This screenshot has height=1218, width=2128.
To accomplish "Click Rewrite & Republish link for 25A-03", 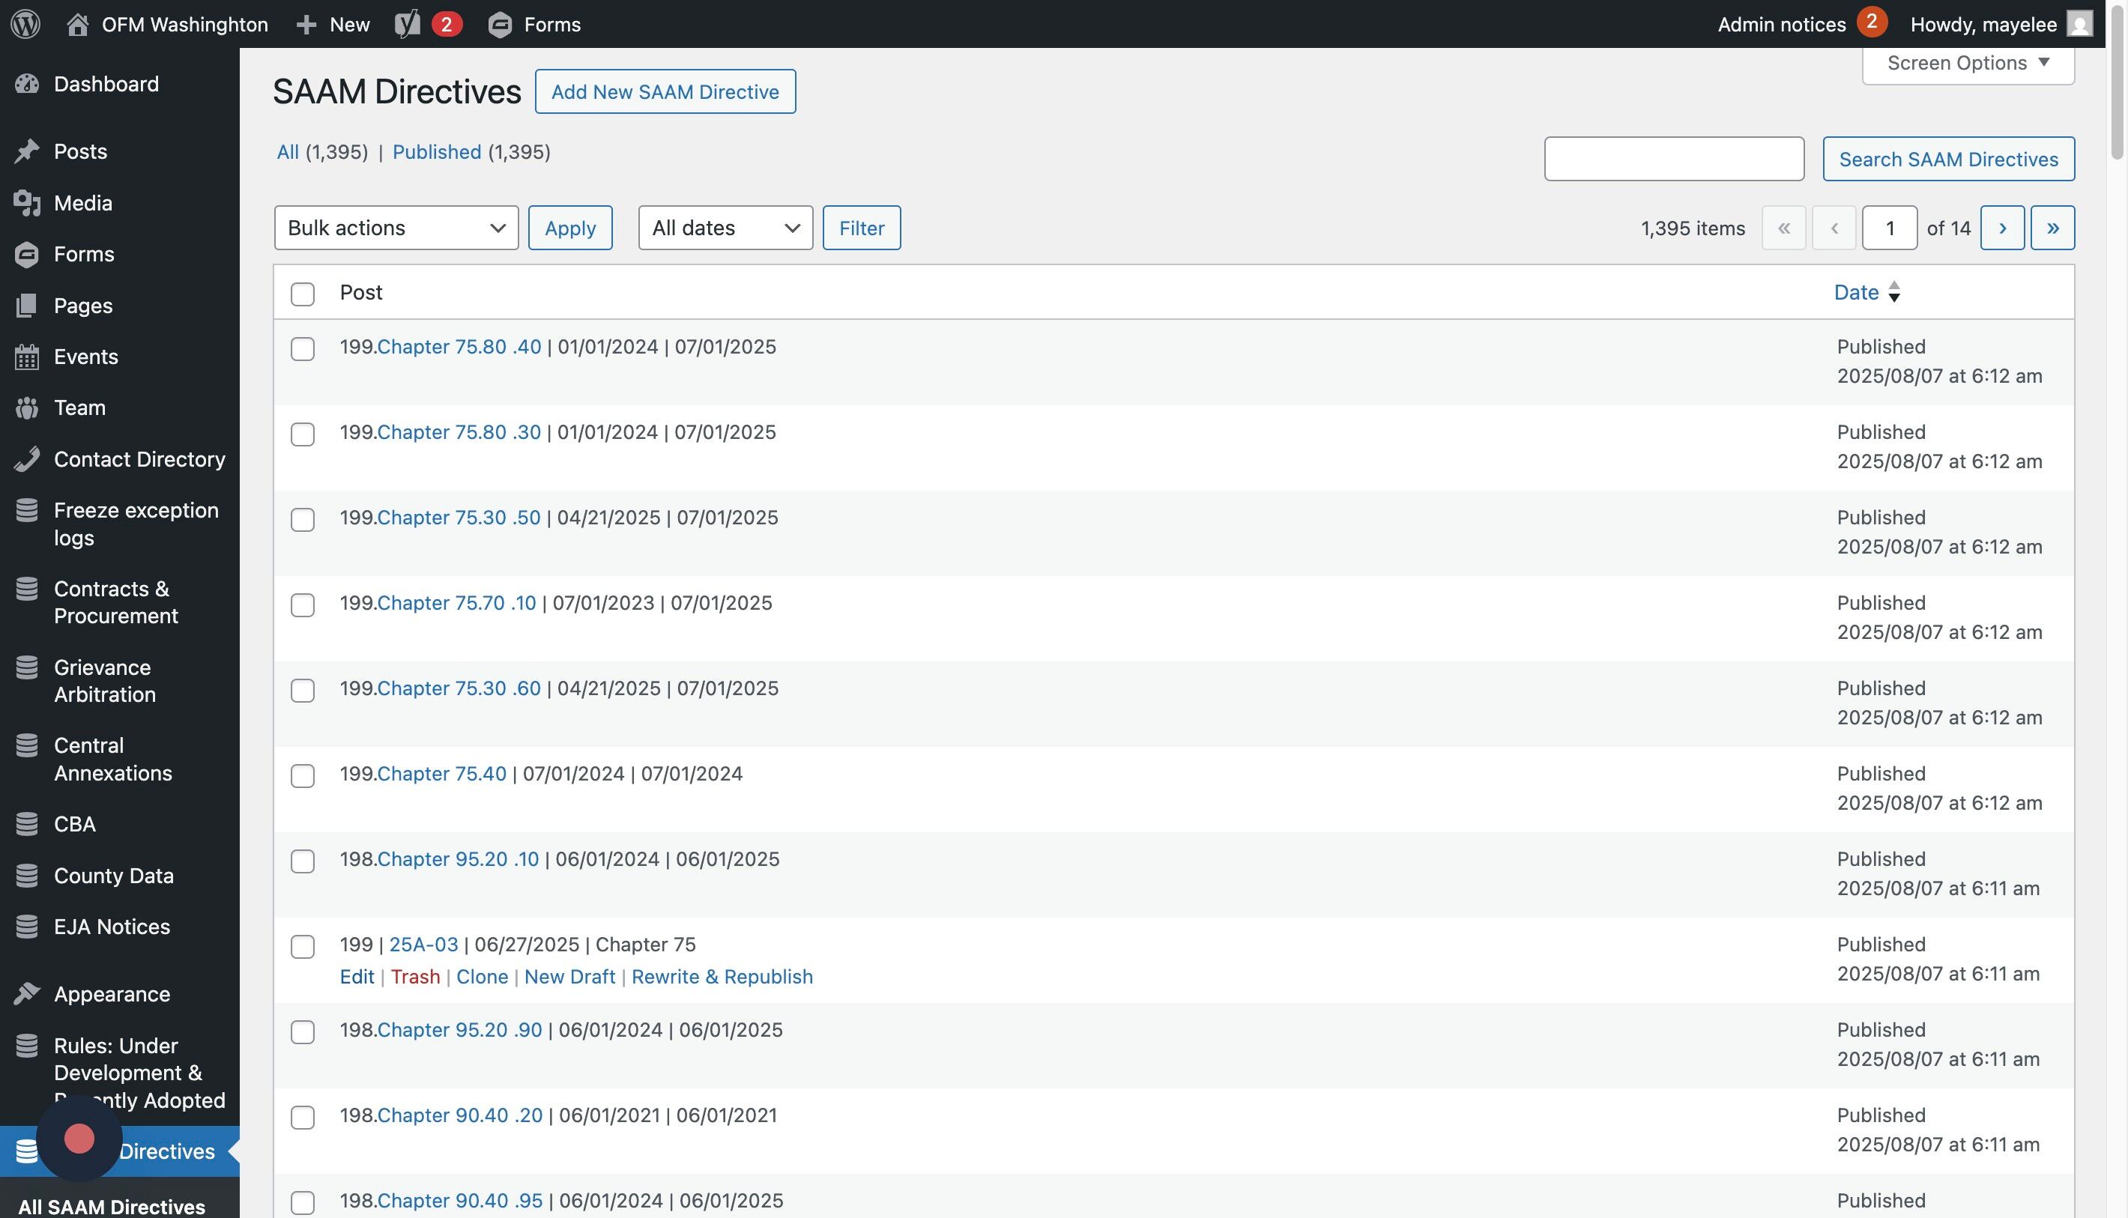I will [722, 976].
